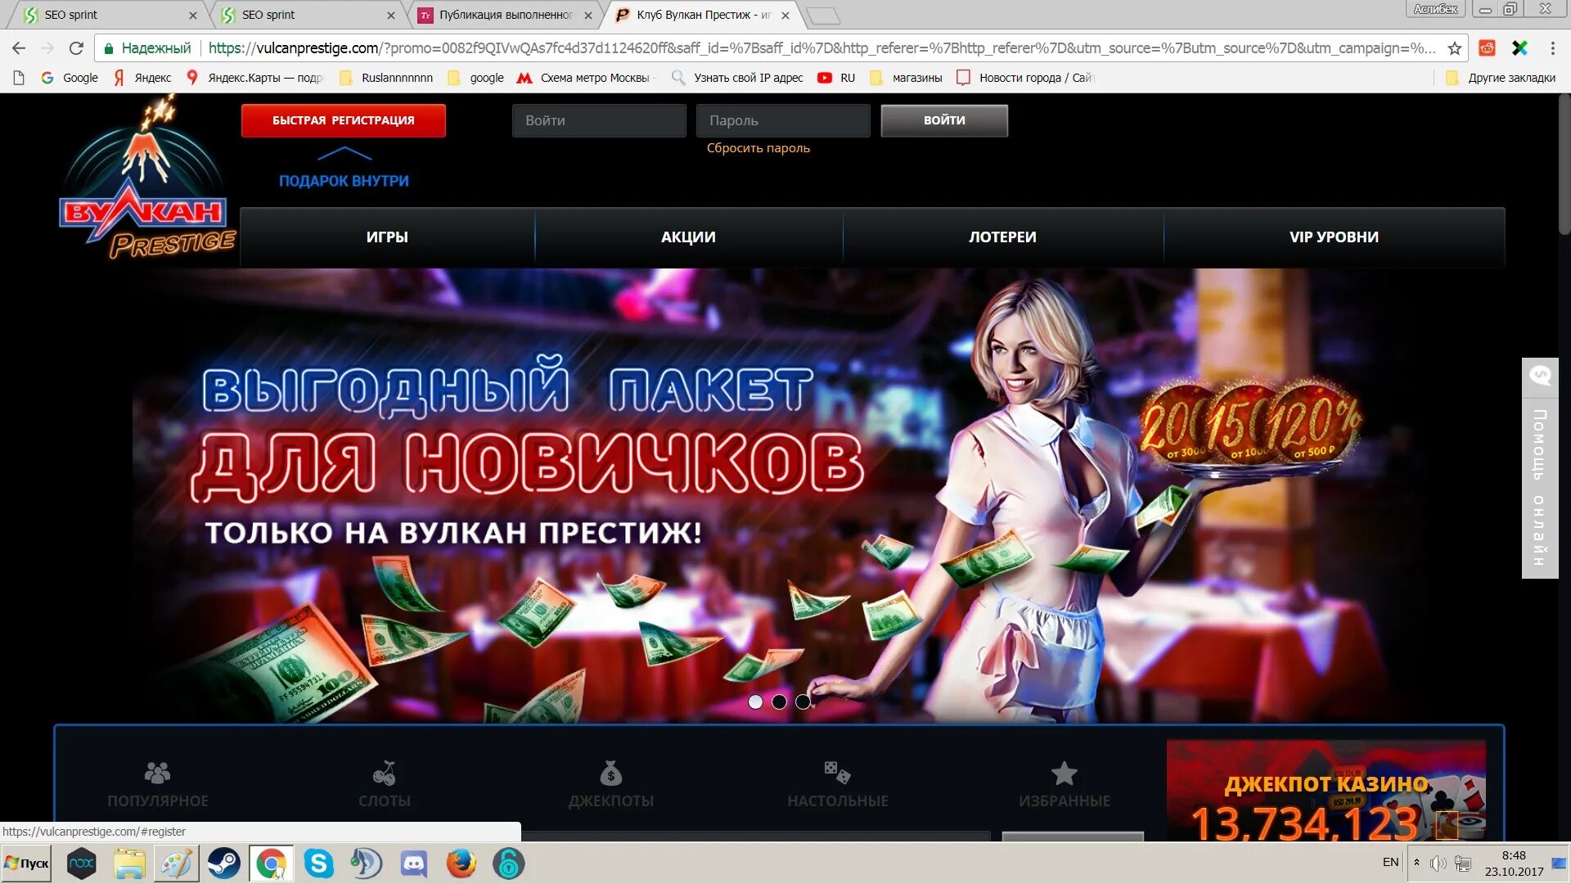
Task: Open the ИГРЫ menu item
Action: pyautogui.click(x=387, y=237)
